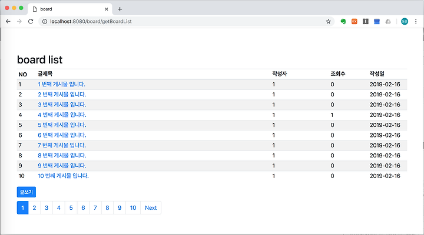Image resolution: width=424 pixels, height=235 pixels.
Task: Go to pagination page 10
Action: click(133, 208)
